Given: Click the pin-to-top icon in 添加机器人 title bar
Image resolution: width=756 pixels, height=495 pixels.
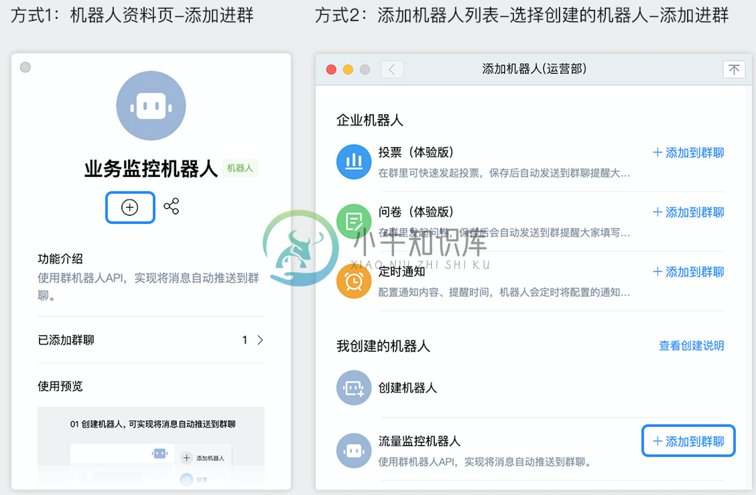Looking at the screenshot, I should click(x=734, y=69).
